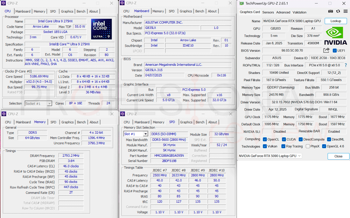Open the GPU-Z hamburger menu

click(x=345, y=12)
